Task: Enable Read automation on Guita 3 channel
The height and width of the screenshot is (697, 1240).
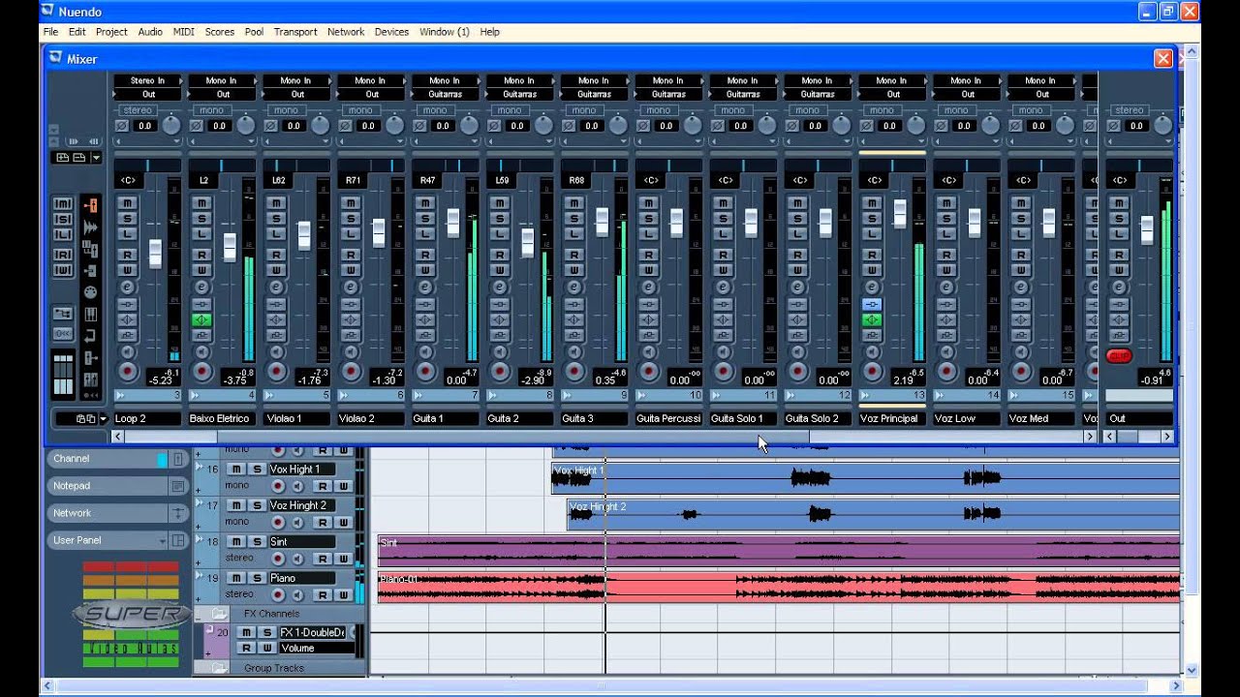Action: 574,255
